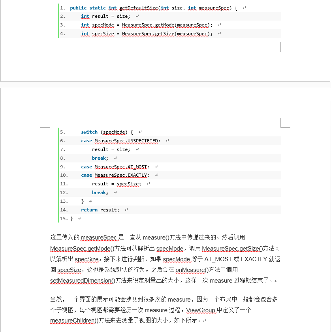Click 'MeasureSpec.getSize()' in the paragraph text

tap(232, 248)
